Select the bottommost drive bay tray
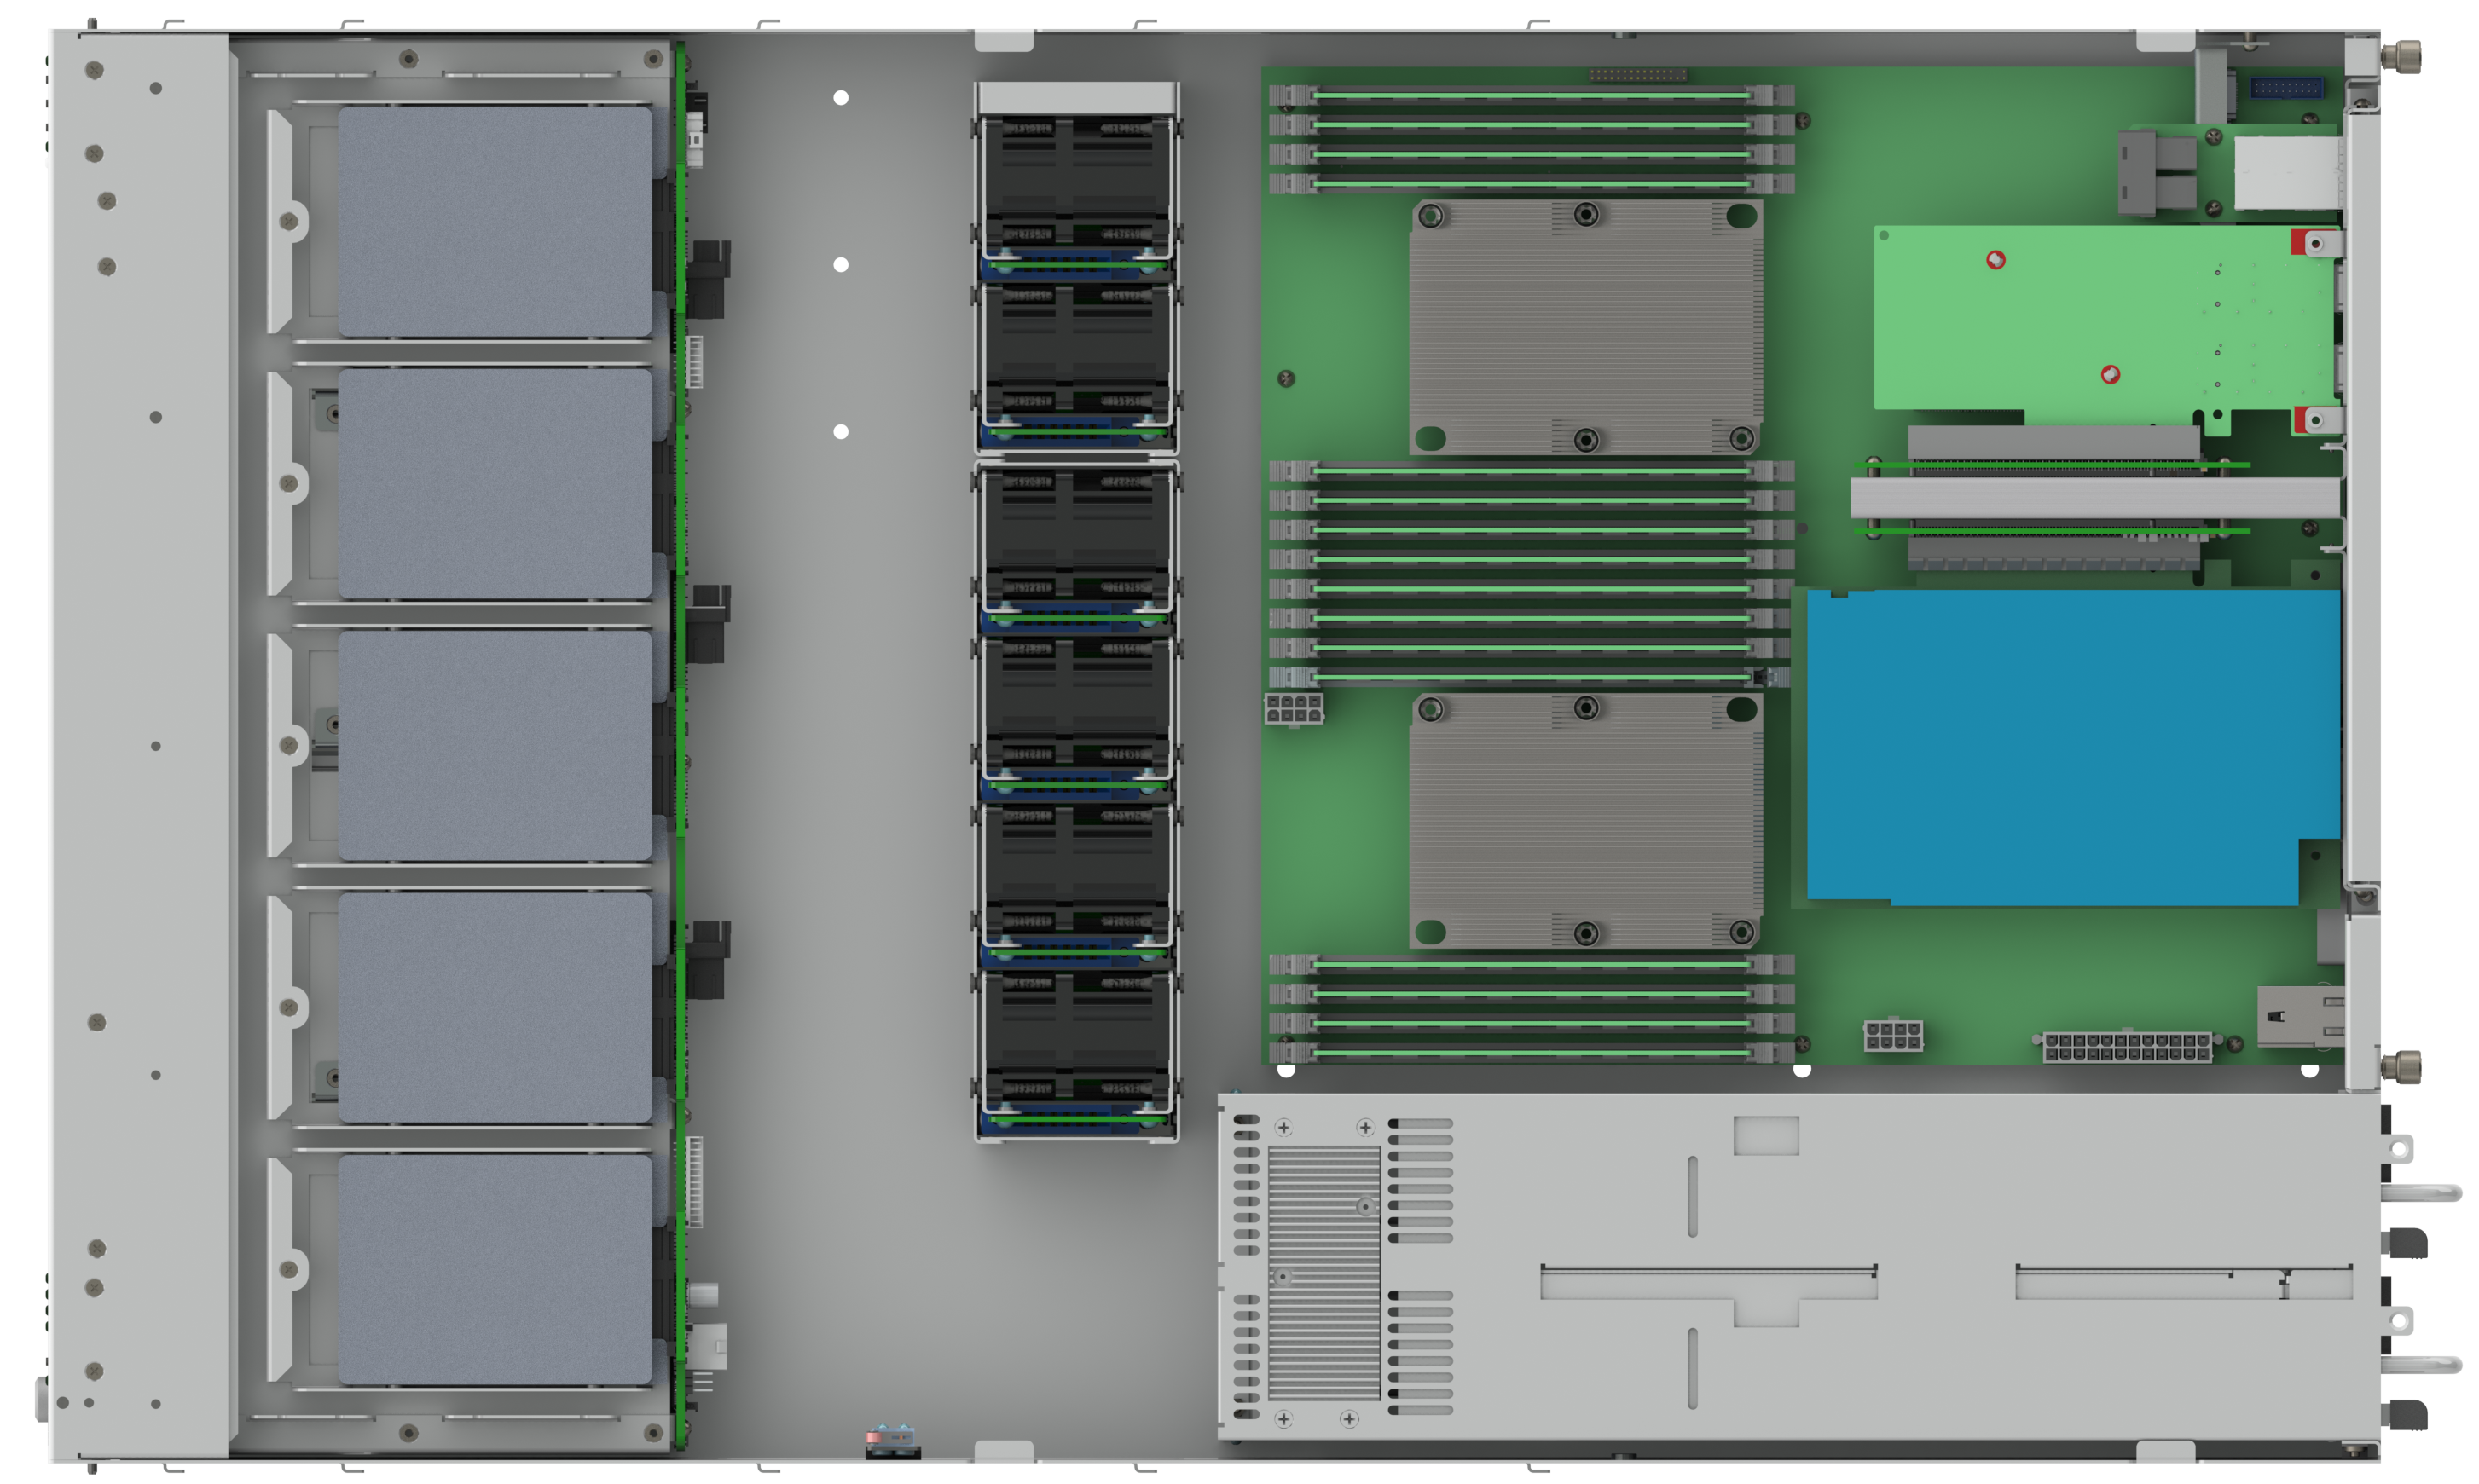The width and height of the screenshot is (2479, 1484). coord(495,1269)
